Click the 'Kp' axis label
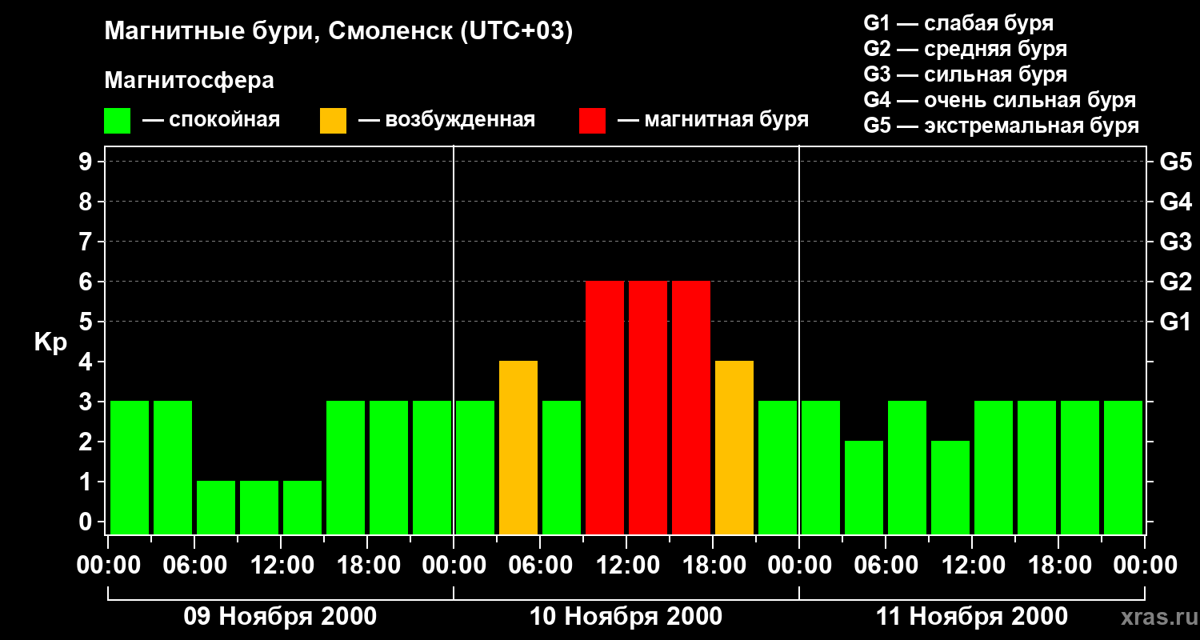The height and width of the screenshot is (640, 1200). click(50, 342)
